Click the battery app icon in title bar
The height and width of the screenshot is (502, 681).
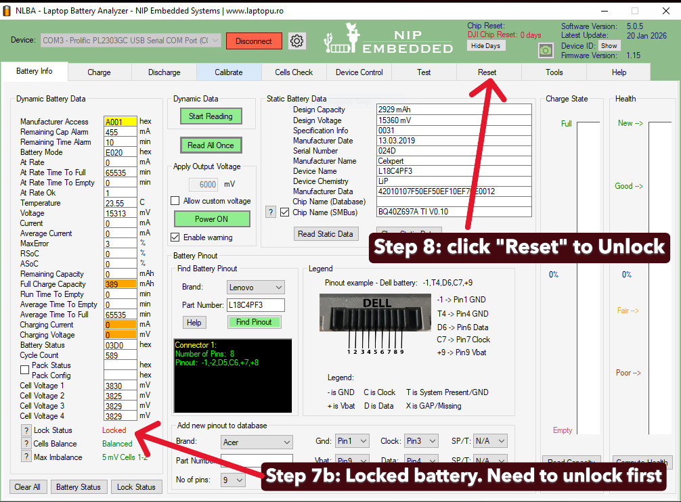click(x=7, y=10)
